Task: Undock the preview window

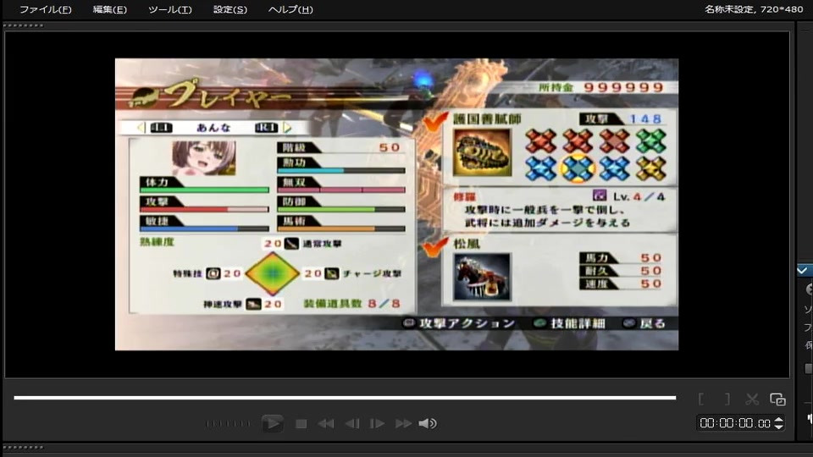Action: tap(777, 399)
